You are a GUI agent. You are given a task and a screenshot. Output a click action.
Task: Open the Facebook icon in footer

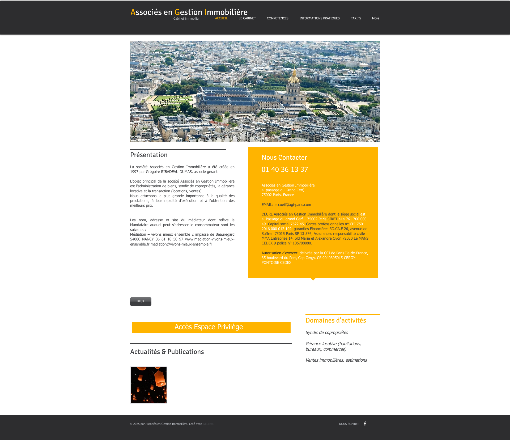365,424
